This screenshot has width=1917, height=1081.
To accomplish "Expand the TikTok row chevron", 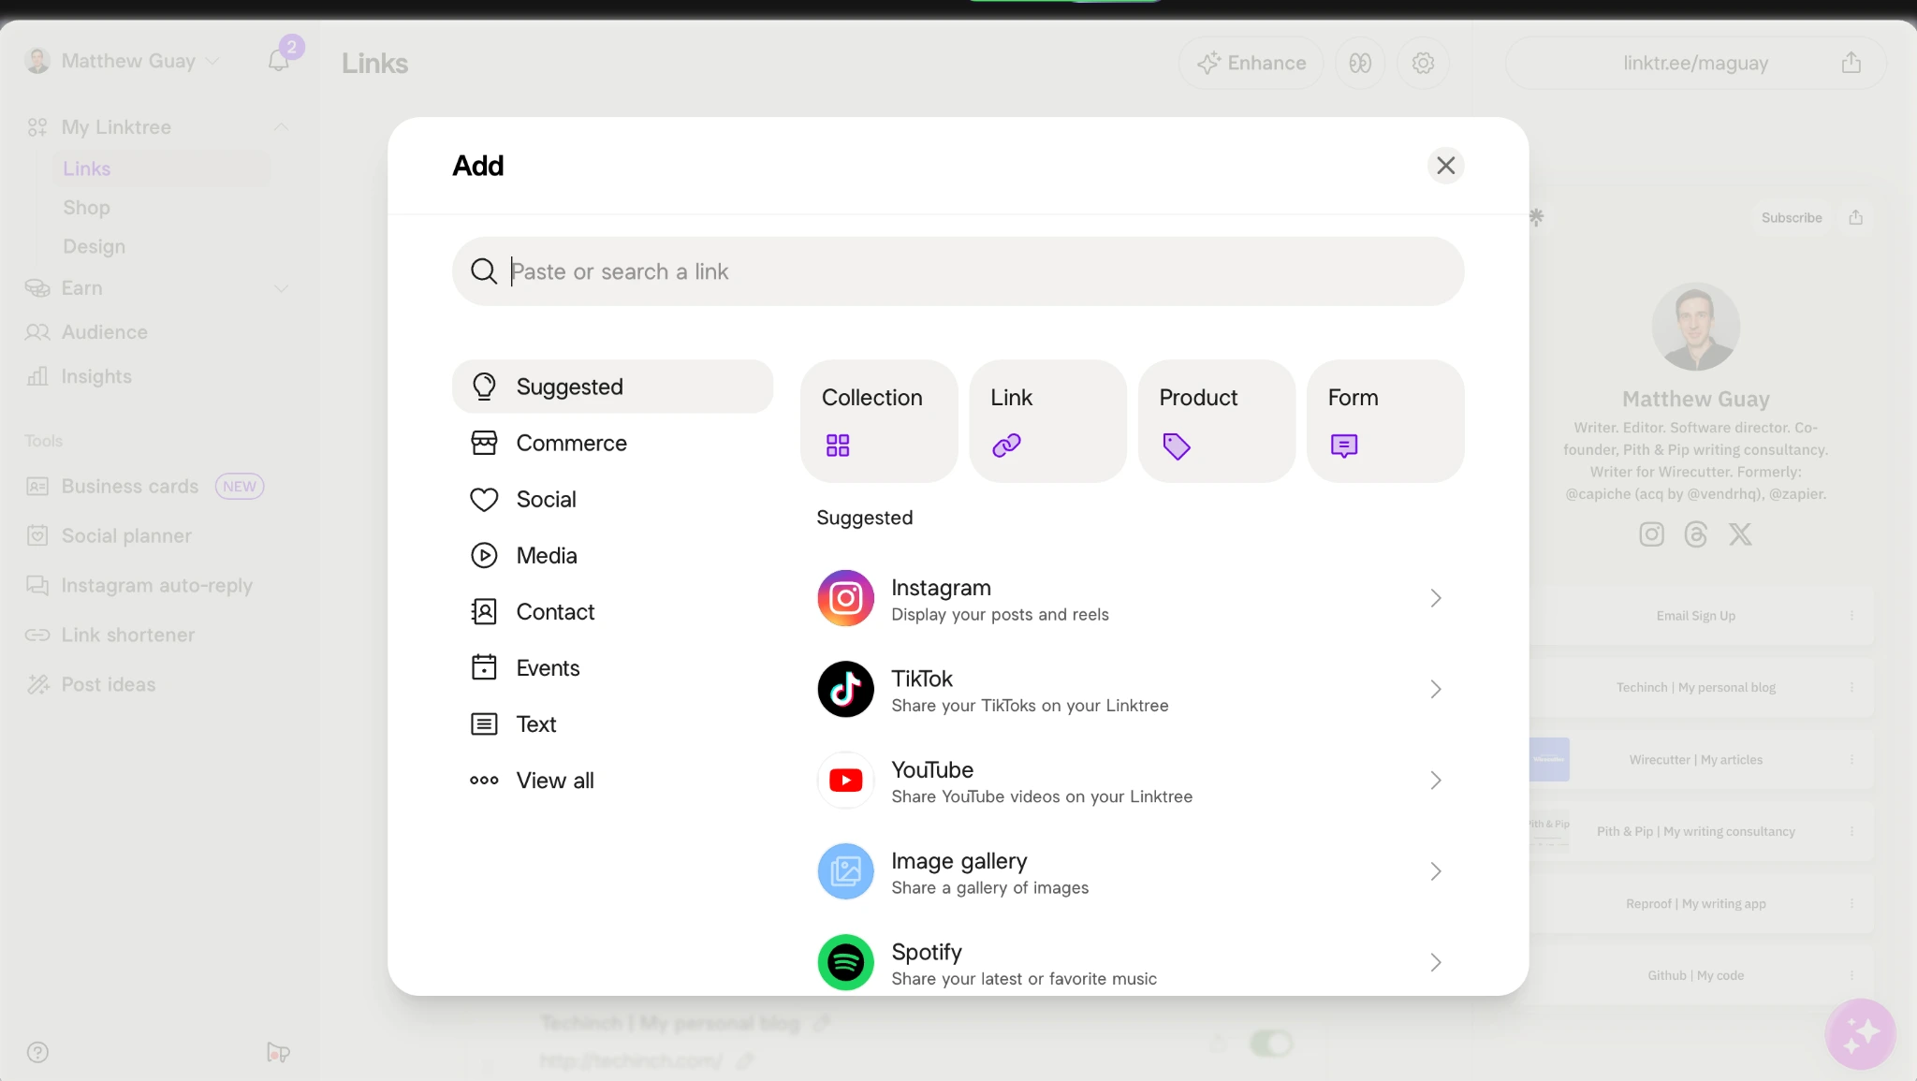I will click(x=1435, y=689).
